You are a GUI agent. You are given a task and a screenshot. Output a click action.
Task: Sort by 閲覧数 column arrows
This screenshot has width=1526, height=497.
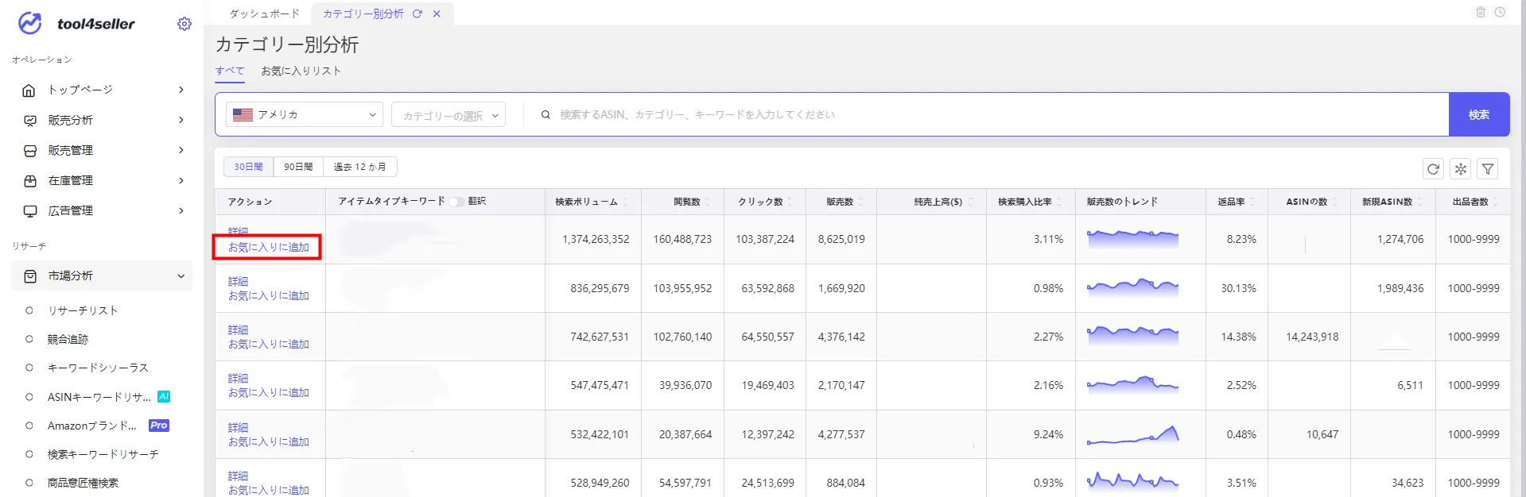click(x=707, y=202)
